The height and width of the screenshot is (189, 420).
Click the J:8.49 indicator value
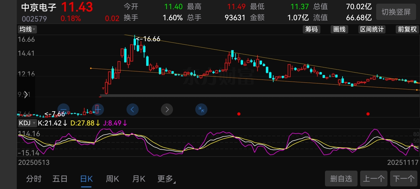115,123
